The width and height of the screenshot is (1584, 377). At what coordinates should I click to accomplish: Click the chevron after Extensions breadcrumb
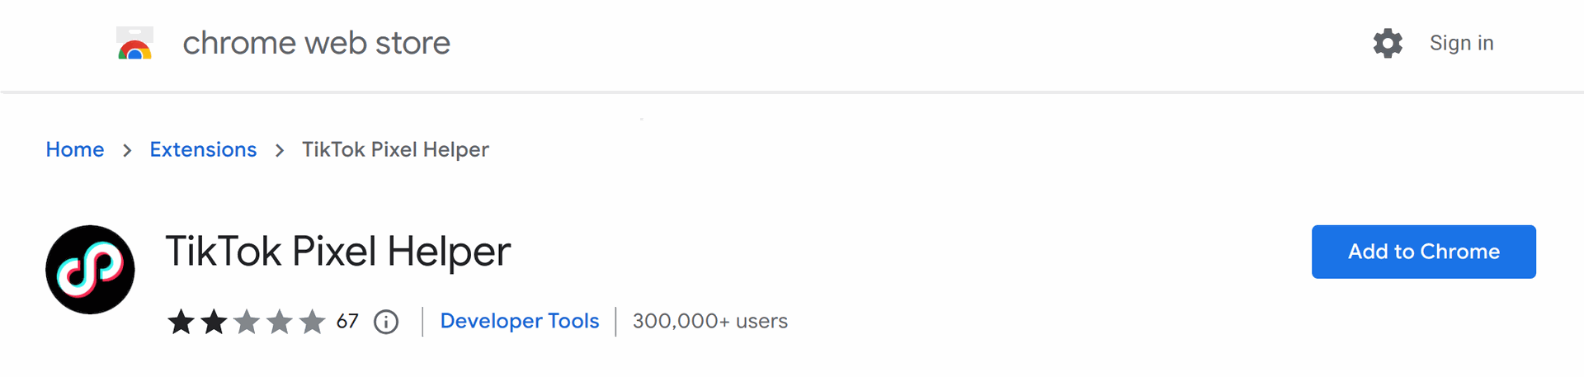(280, 150)
